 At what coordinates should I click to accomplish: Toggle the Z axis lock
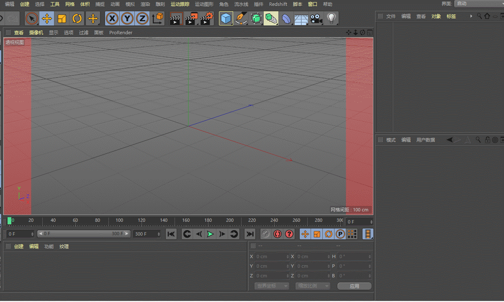[142, 19]
